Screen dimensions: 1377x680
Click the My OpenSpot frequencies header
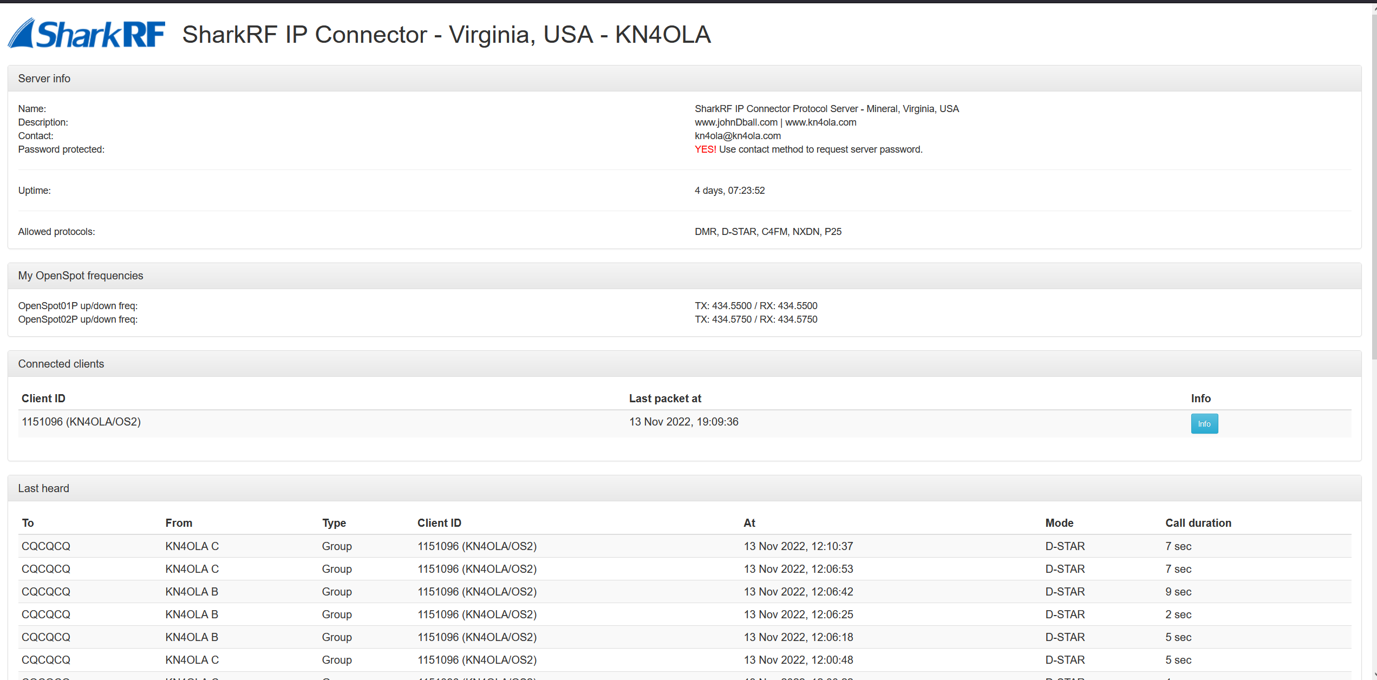[684, 276]
